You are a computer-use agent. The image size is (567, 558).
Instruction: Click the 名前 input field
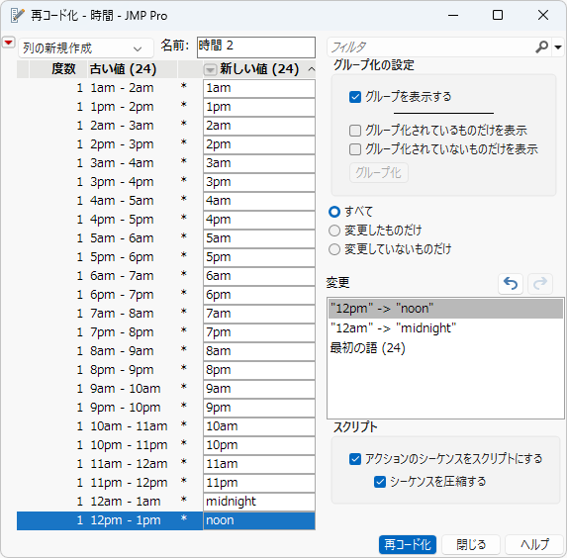[x=256, y=47]
